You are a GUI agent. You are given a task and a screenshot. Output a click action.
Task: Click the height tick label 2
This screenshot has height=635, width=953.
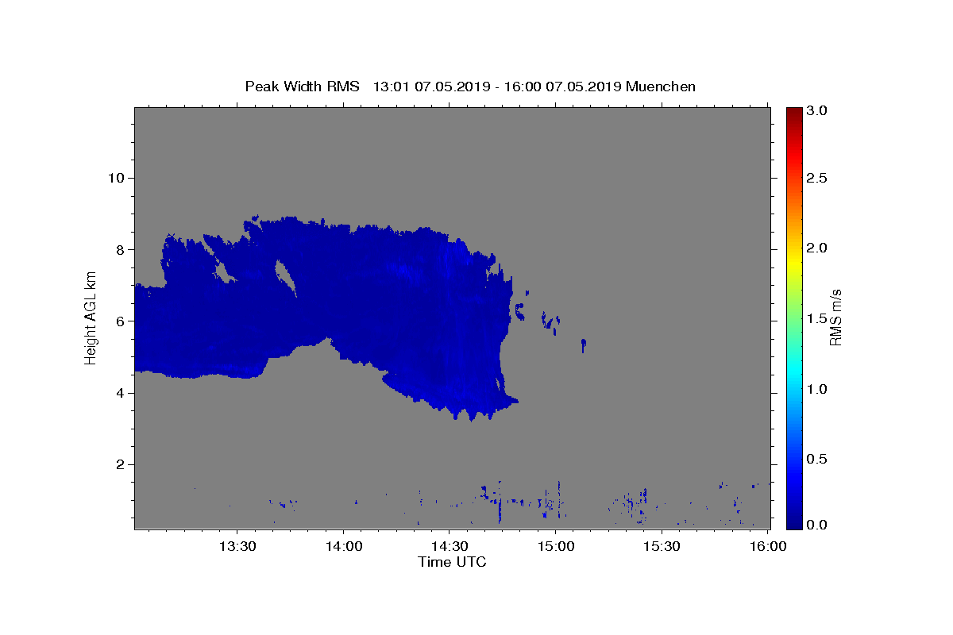[121, 464]
